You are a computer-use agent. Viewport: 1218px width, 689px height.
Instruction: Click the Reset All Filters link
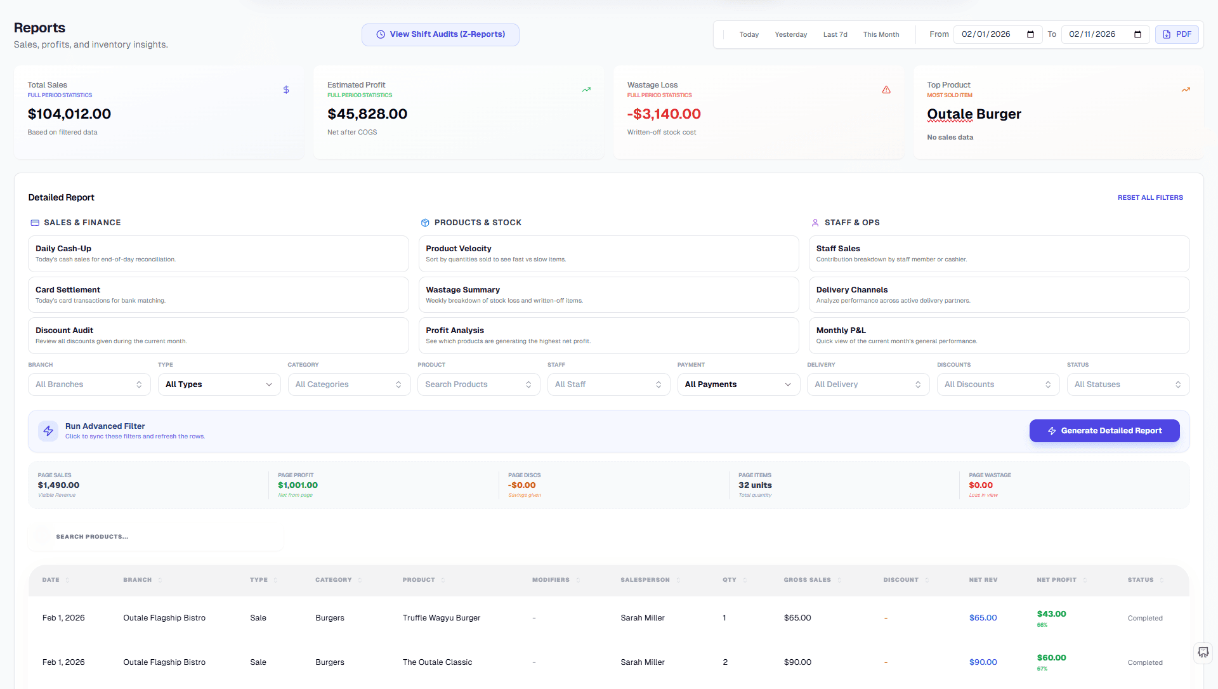point(1150,197)
